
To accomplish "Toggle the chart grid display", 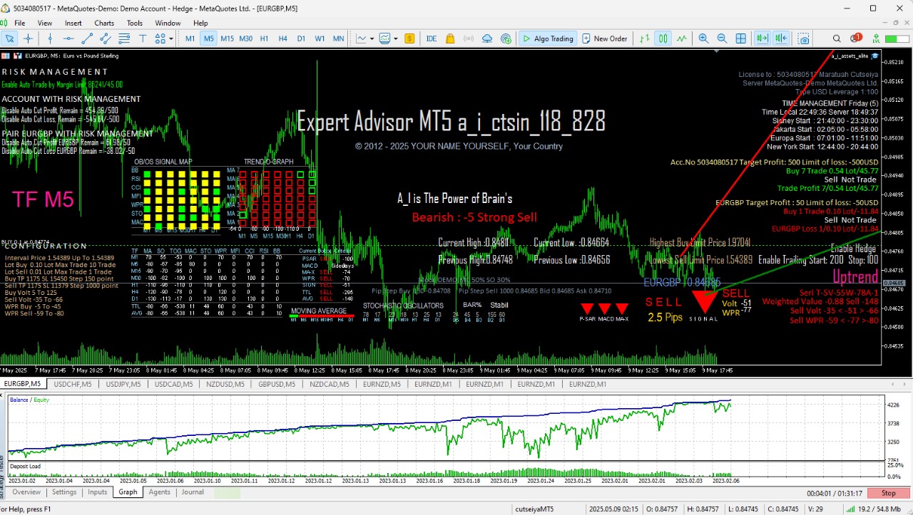I will [x=740, y=38].
